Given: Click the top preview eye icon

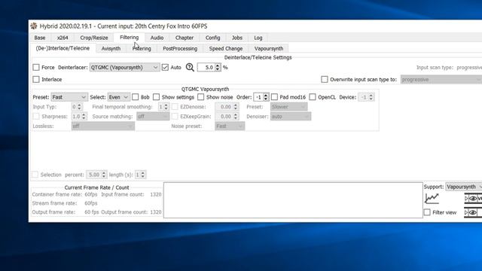Looking at the screenshot, I should click(x=473, y=199).
